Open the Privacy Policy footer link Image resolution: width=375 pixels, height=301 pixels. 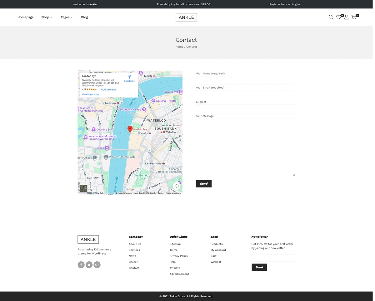(x=179, y=256)
